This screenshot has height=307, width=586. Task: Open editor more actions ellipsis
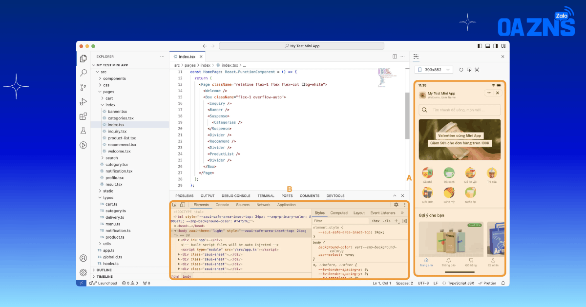tap(403, 57)
